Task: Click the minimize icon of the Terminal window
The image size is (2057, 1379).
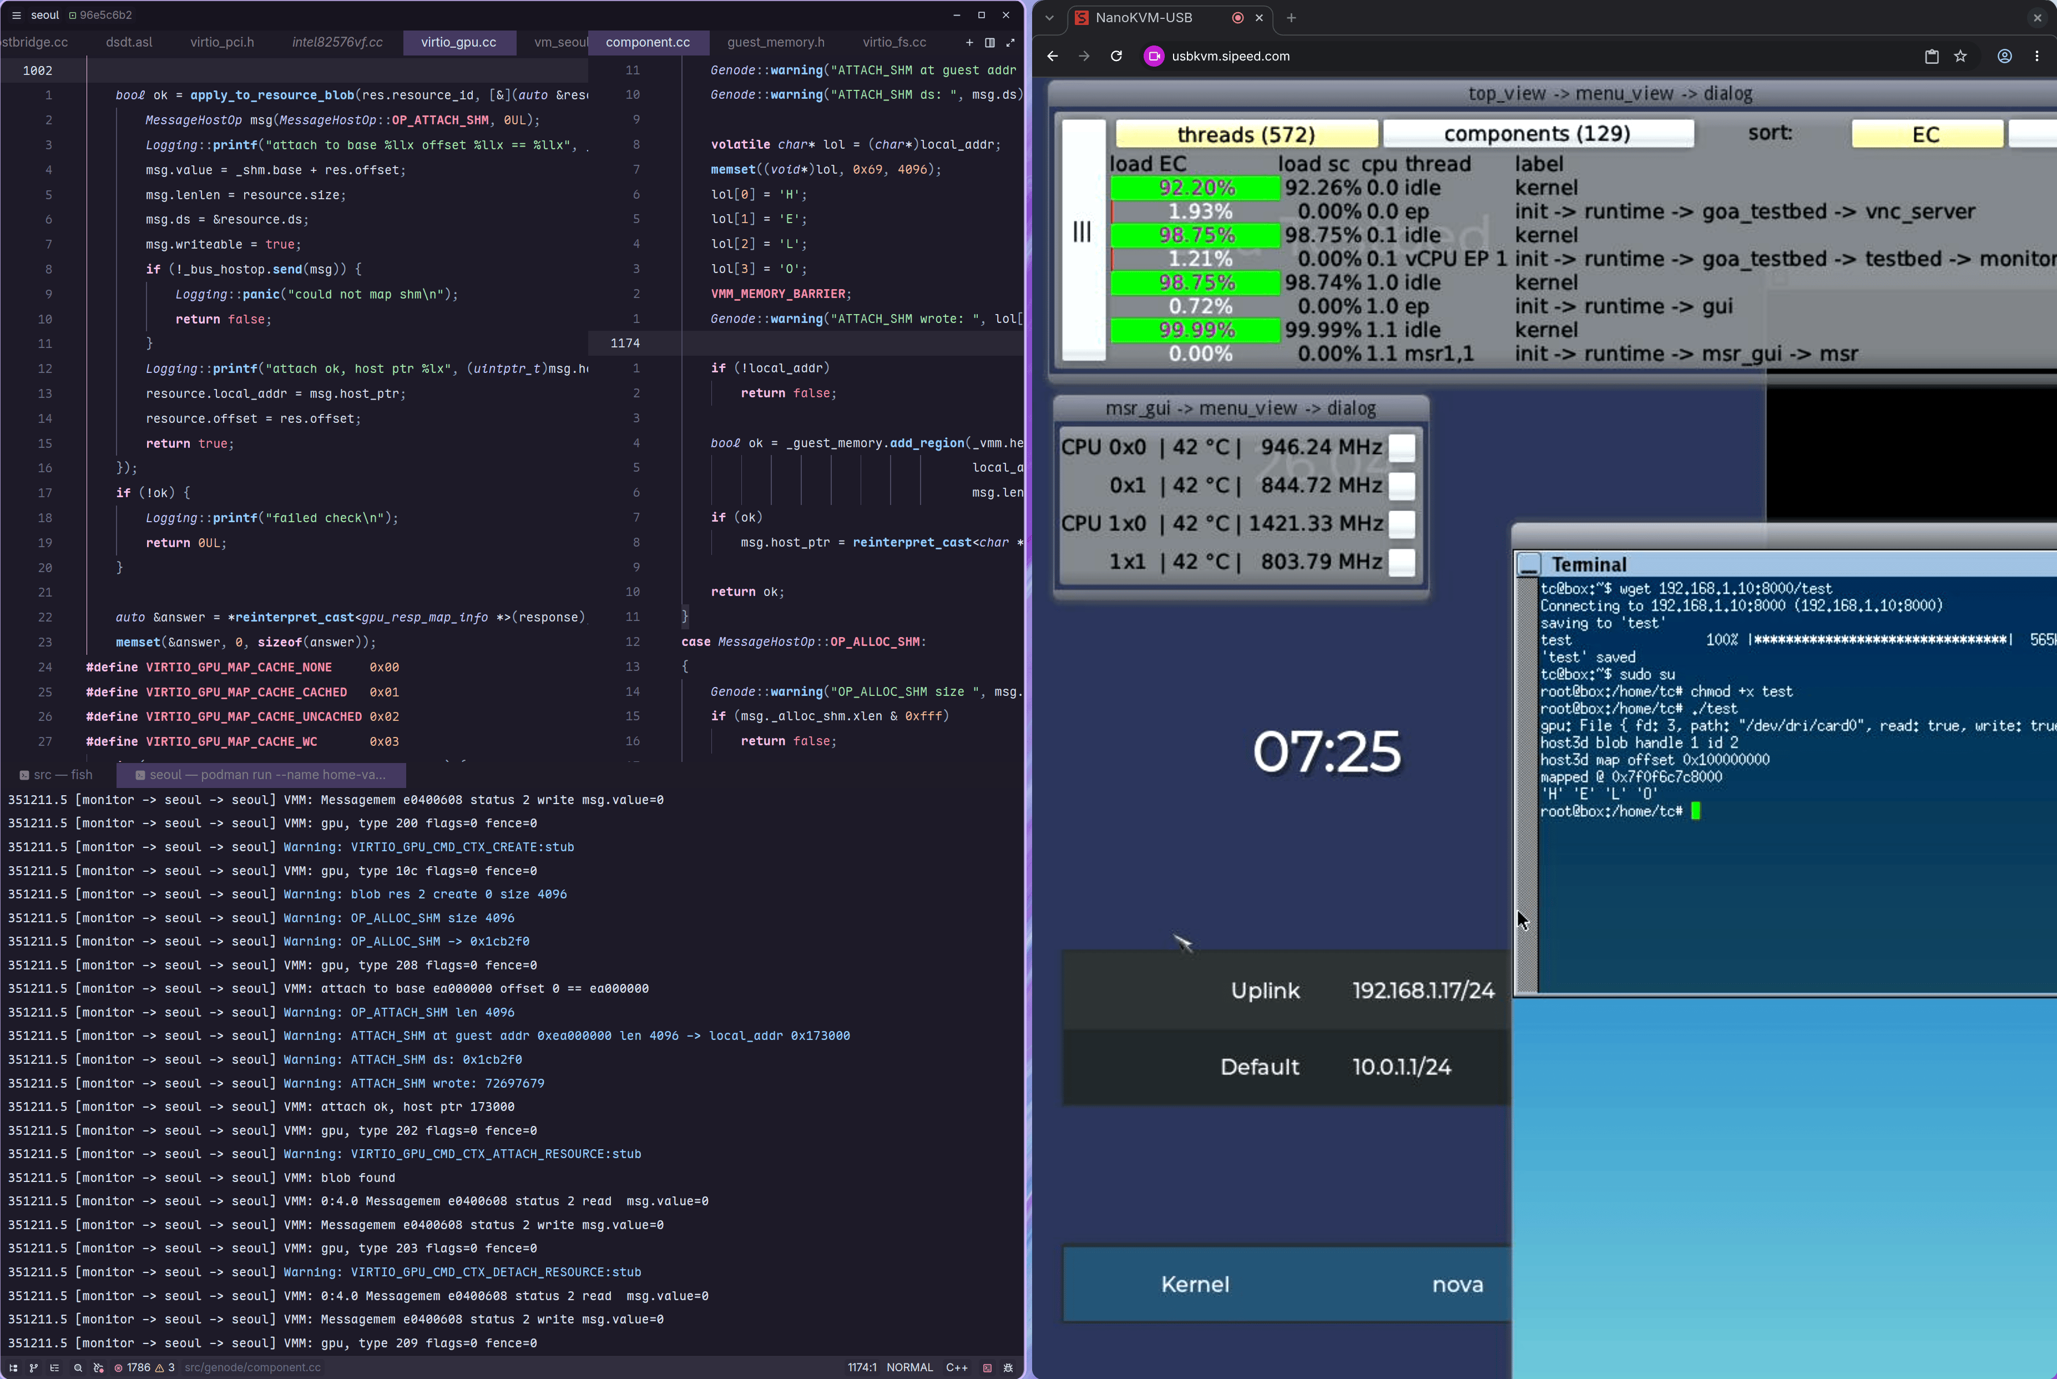Action: coord(1529,564)
